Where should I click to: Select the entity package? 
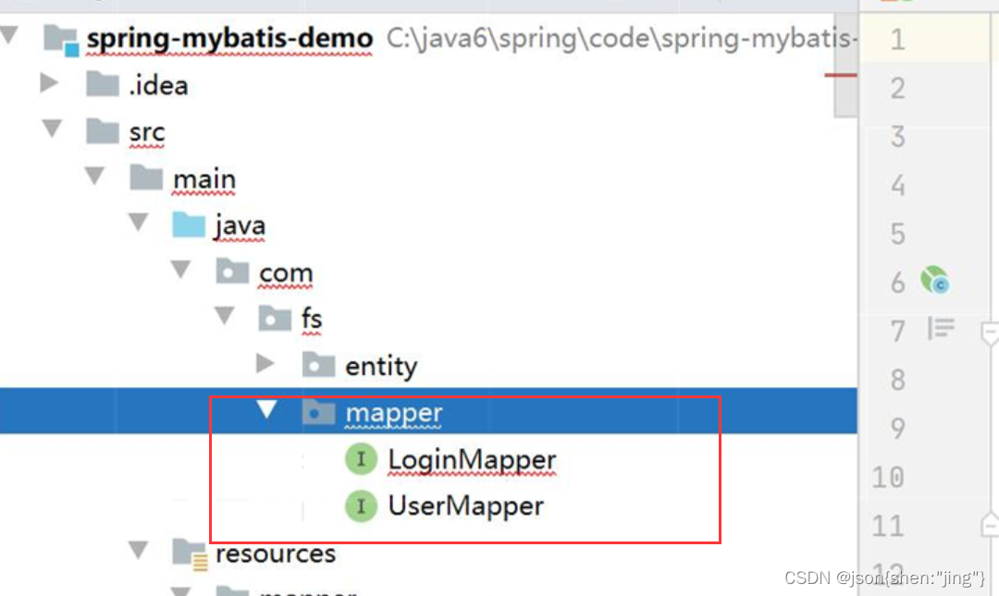[x=381, y=367]
